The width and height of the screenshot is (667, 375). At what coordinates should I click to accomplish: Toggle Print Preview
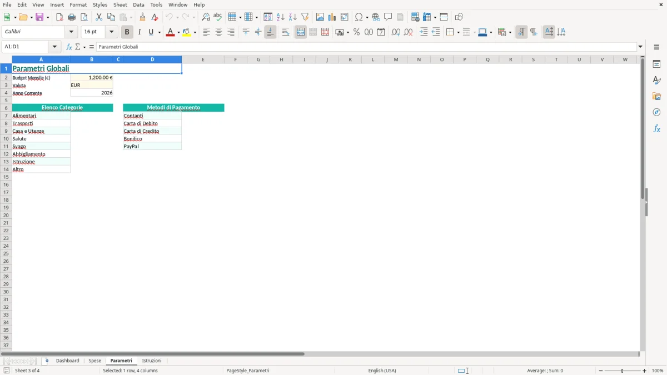tap(84, 17)
